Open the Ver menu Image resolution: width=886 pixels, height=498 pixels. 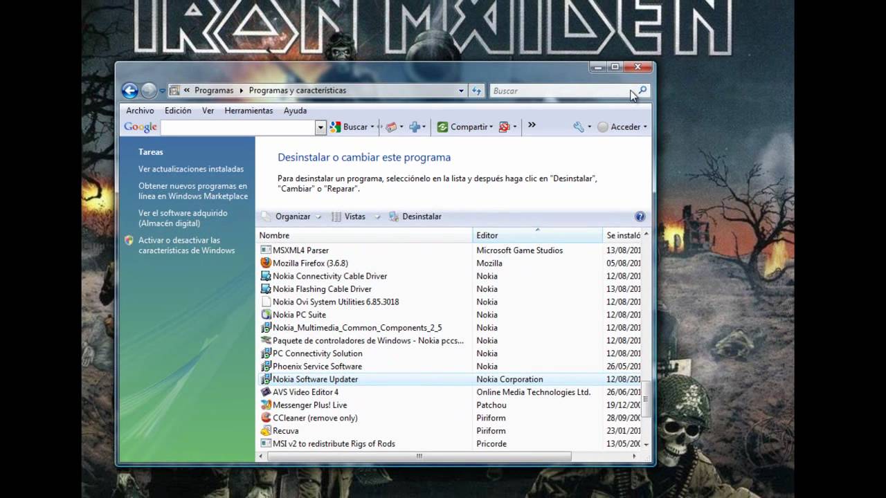[x=208, y=111]
